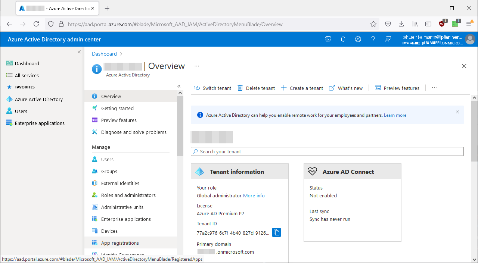Click the Search your tenant field
The width and height of the screenshot is (478, 263).
point(327,151)
